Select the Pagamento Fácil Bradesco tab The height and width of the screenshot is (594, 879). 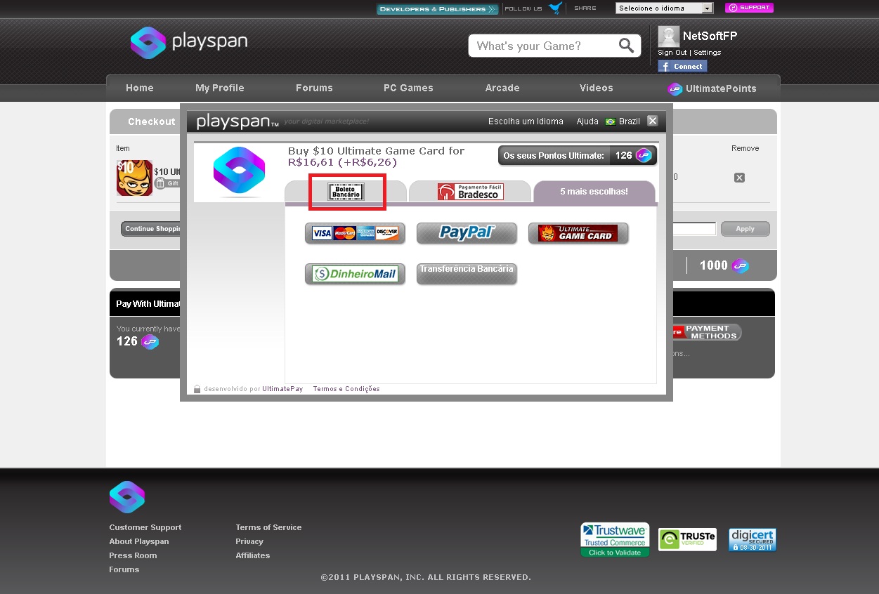(470, 191)
